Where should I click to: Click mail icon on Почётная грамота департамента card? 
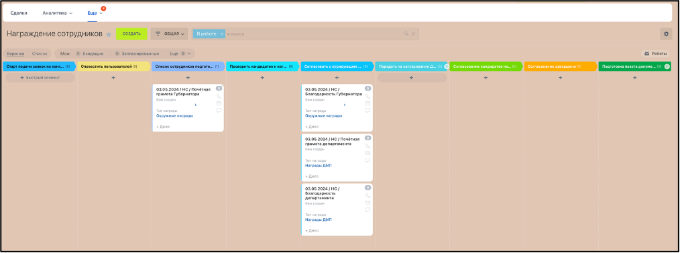pyautogui.click(x=367, y=153)
